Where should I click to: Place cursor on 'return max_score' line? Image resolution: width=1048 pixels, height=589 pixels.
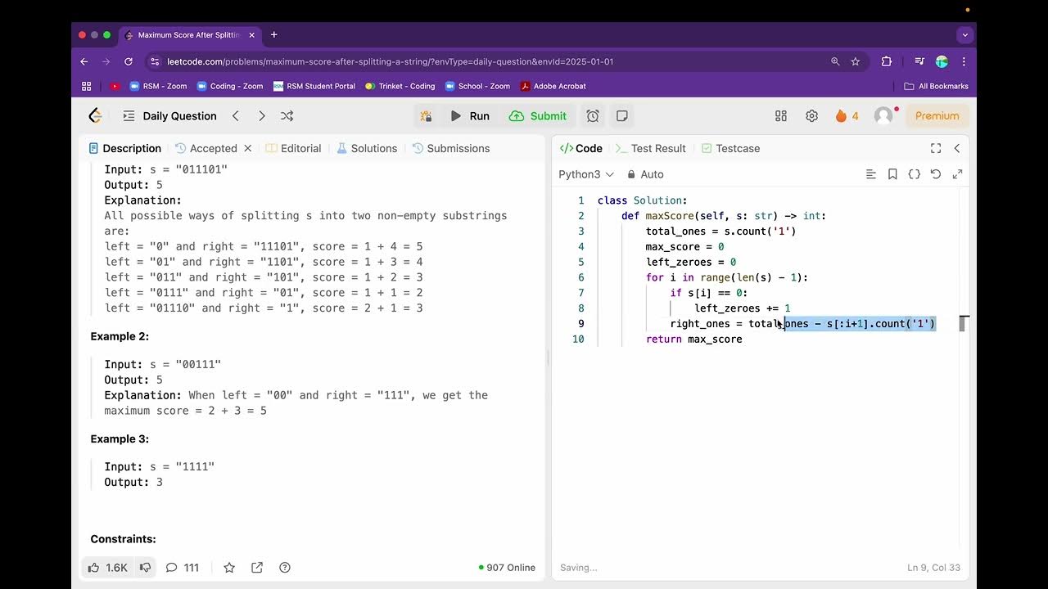(x=693, y=339)
